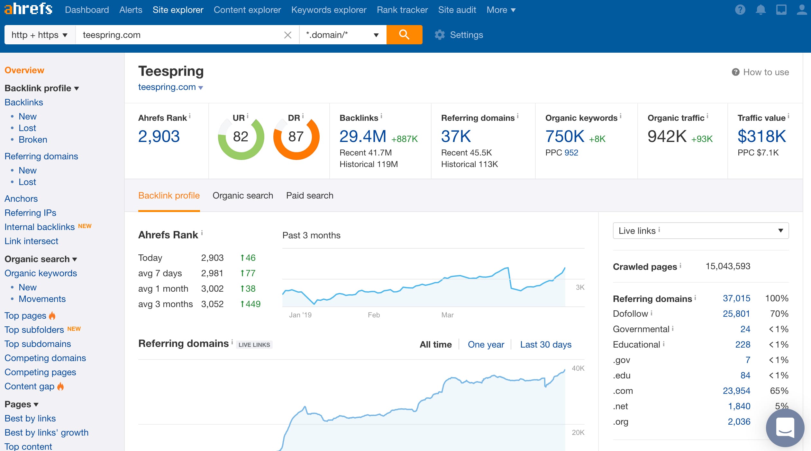The image size is (811, 451).
Task: Click the Ahrefs logo icon
Action: pos(28,9)
